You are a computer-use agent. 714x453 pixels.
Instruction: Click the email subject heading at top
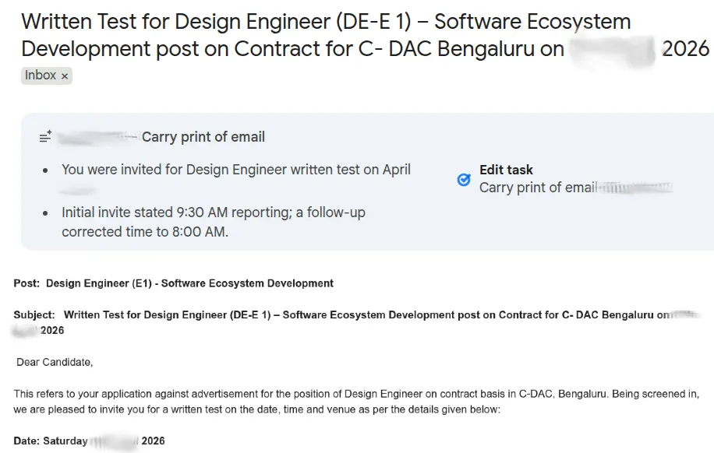(365, 35)
